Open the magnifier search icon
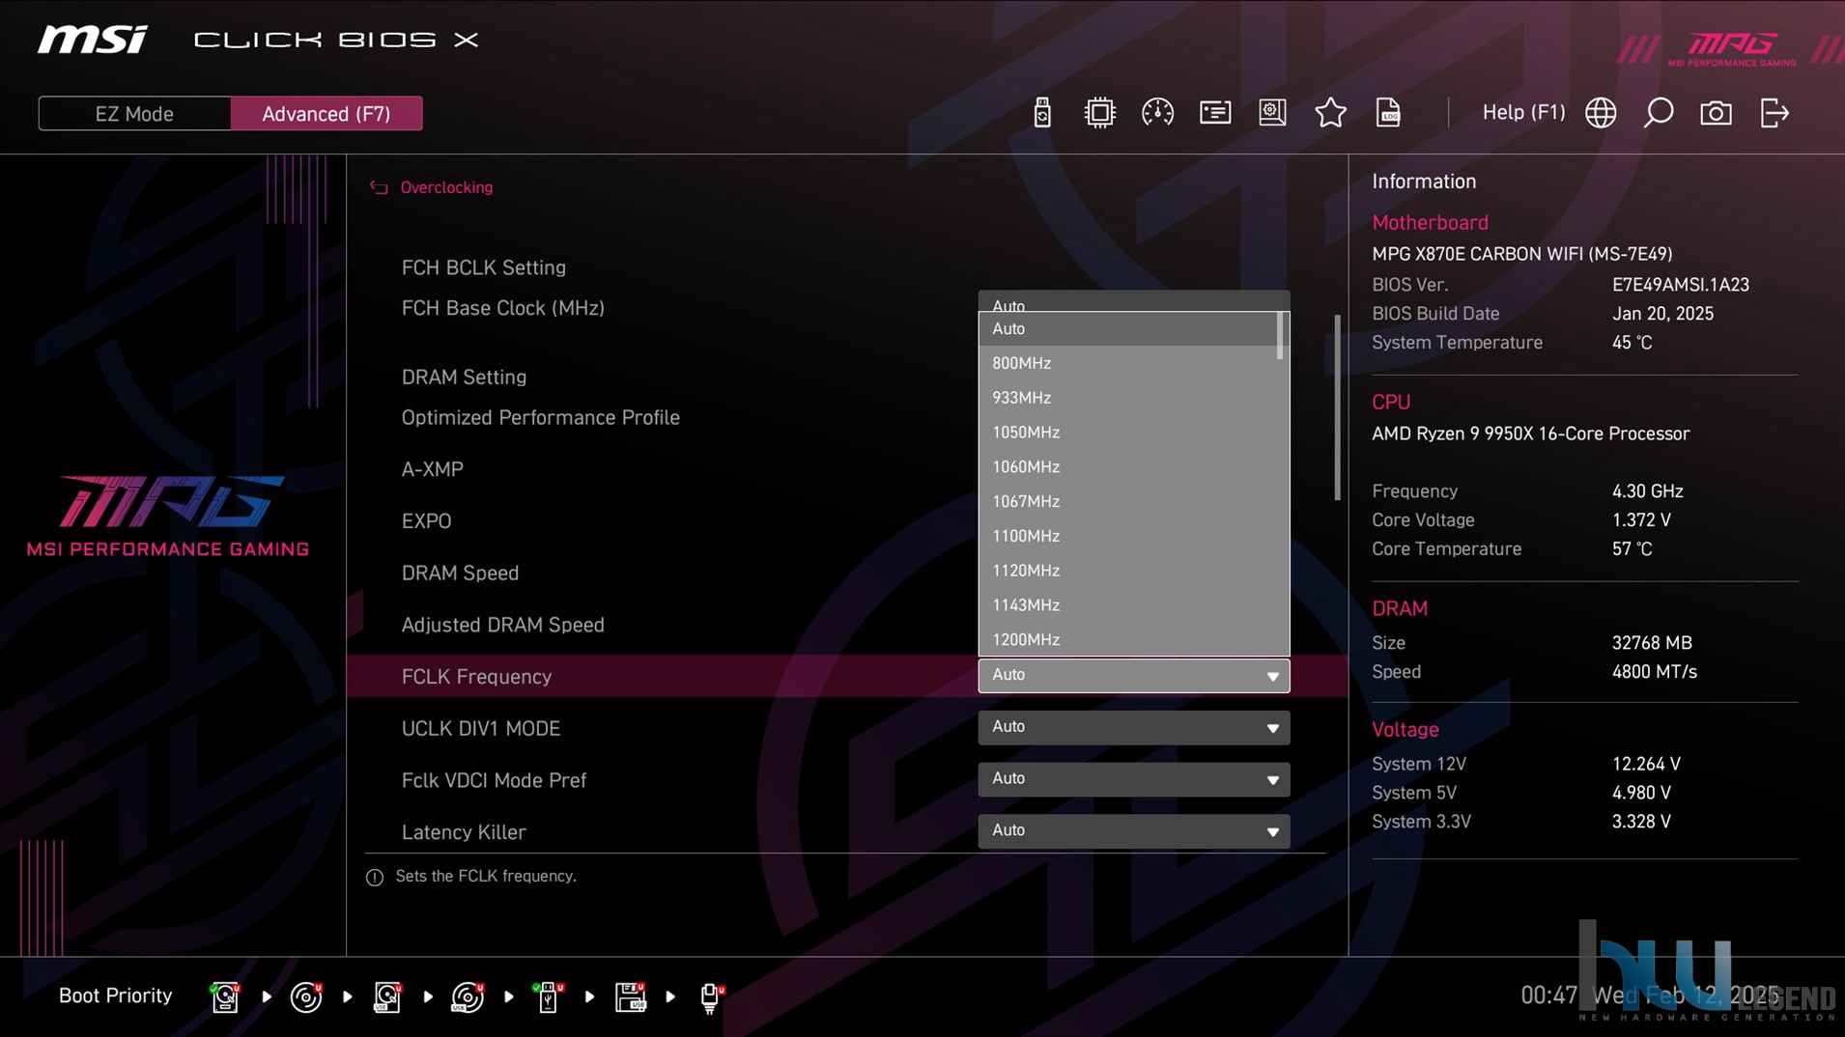 pyautogui.click(x=1659, y=113)
